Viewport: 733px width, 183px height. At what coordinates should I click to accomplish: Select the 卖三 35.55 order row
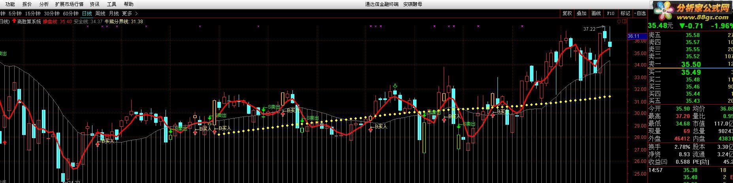click(691, 50)
